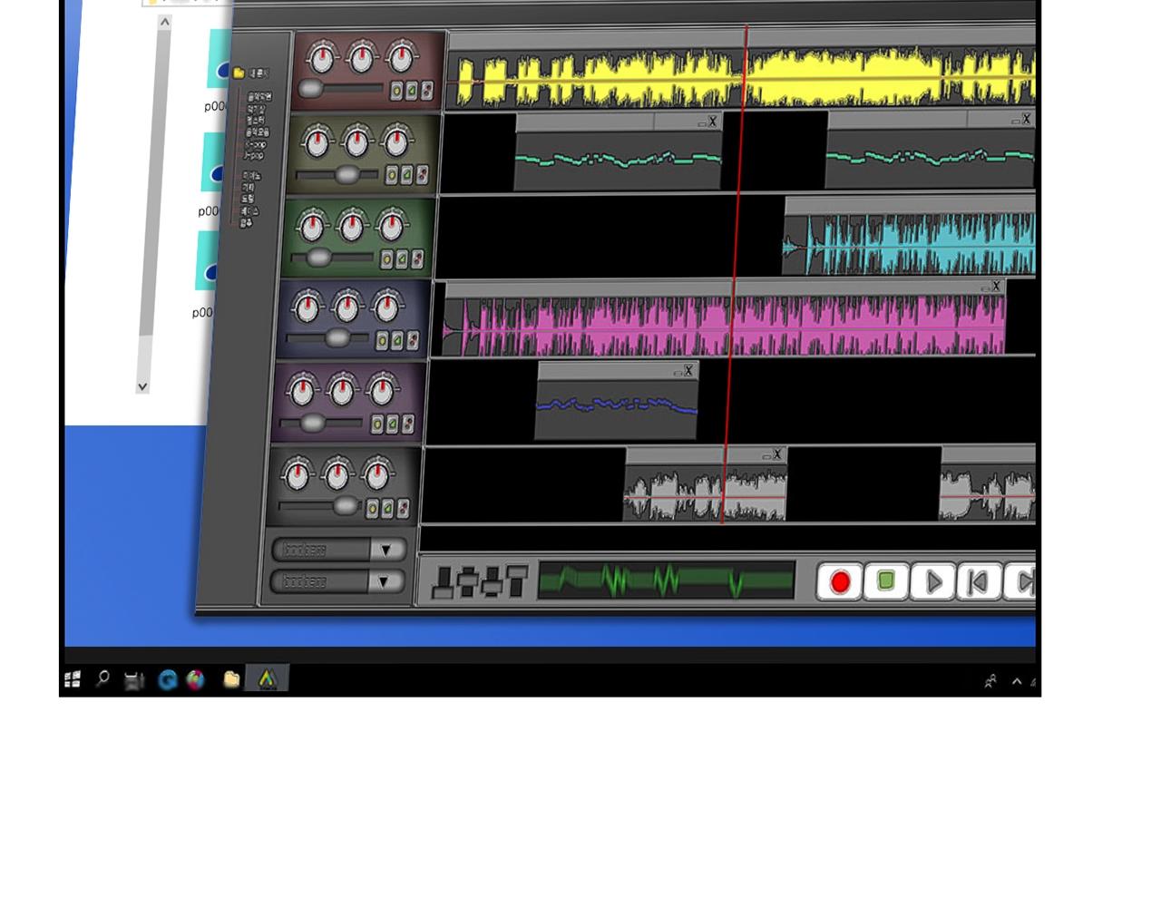Click the up arrow of the left window scrollbar
Viewport: 1161px width, 907px height.
point(164,22)
